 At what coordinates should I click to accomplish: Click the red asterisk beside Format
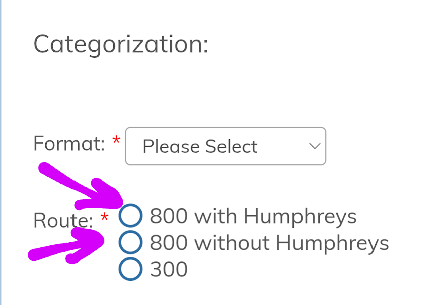(x=116, y=140)
